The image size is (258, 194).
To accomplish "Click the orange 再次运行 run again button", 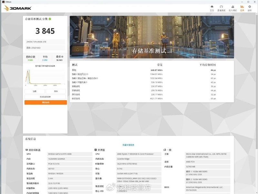I will point(46,102).
